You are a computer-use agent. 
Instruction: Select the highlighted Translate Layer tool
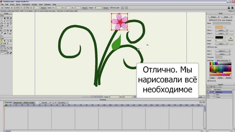[x=1, y=41]
